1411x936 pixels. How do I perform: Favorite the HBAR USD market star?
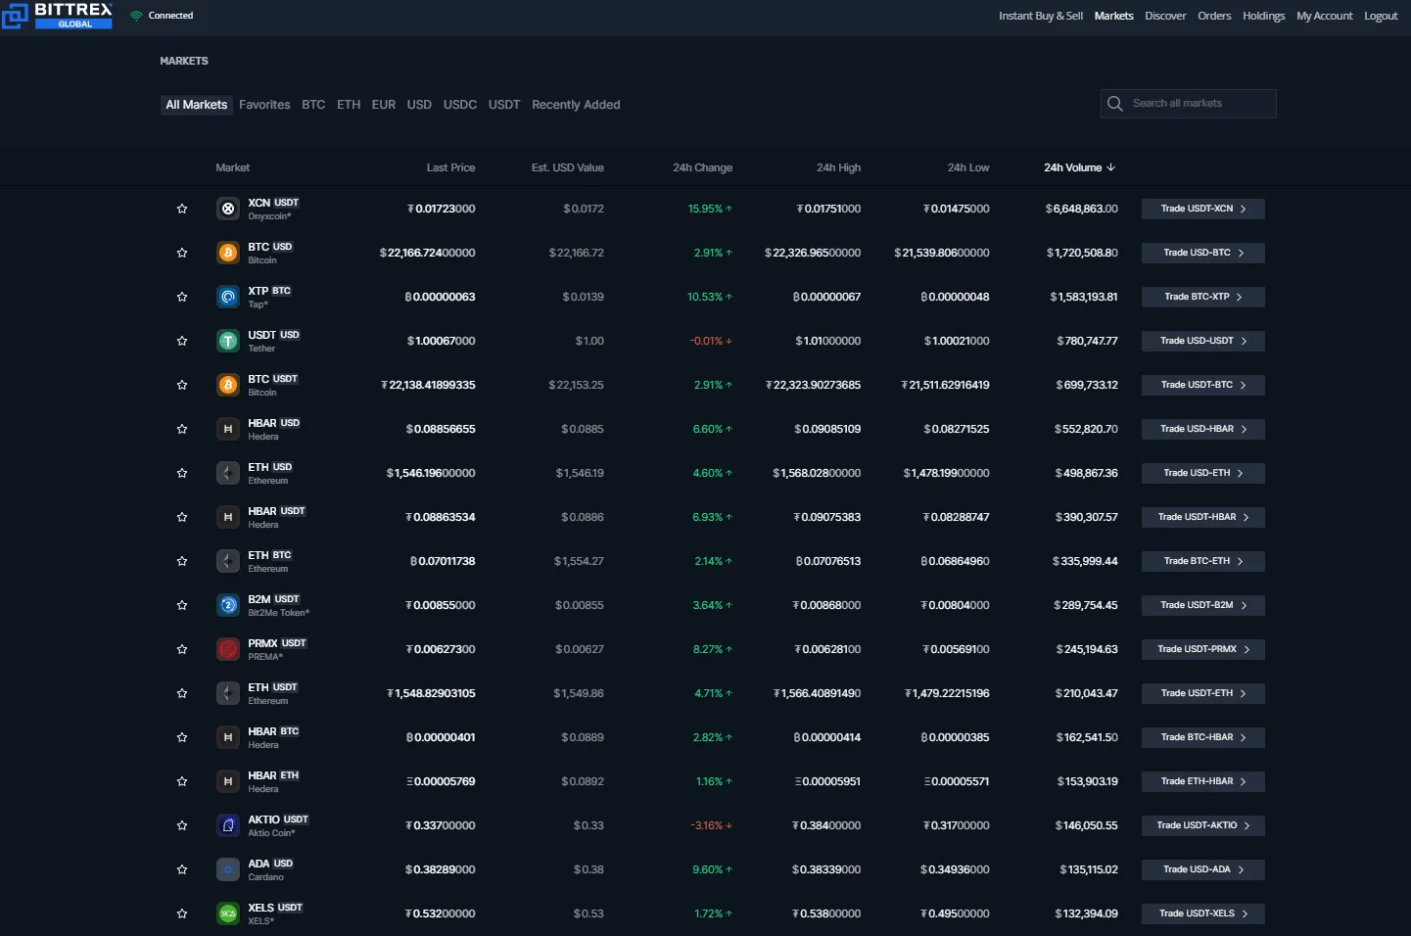[182, 429]
